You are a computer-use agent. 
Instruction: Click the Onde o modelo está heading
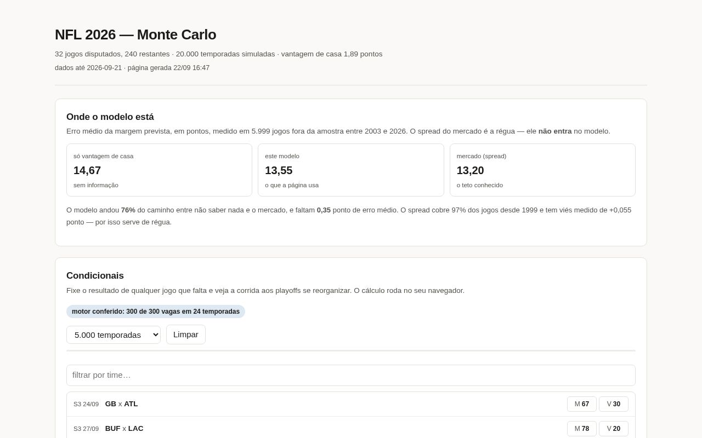[110, 117]
